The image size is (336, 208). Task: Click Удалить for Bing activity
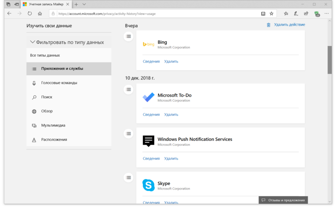pos(171,61)
